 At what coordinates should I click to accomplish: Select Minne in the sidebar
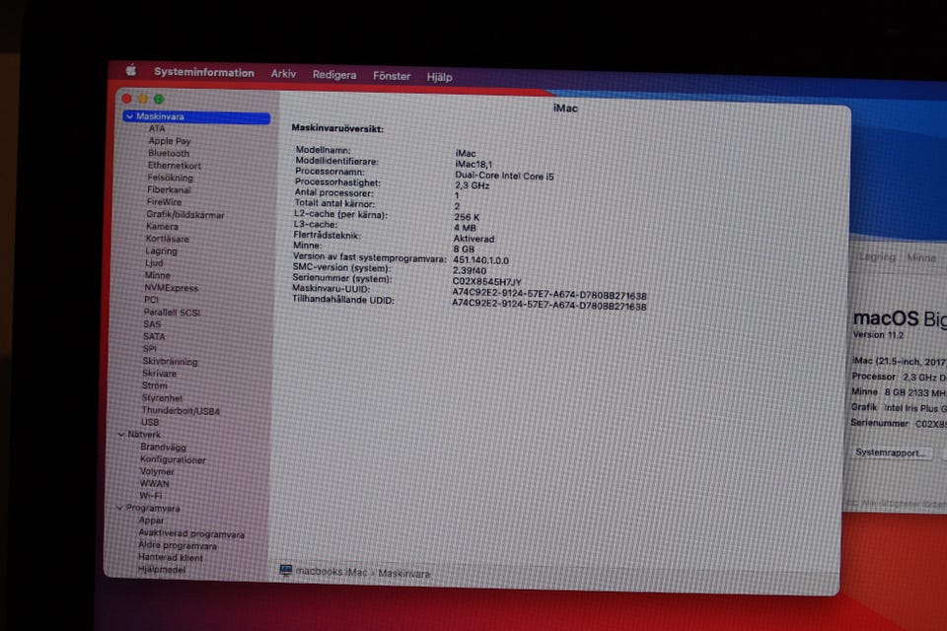(x=158, y=275)
